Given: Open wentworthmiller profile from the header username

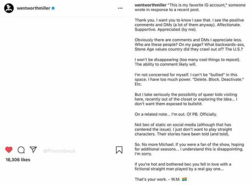Looking at the screenshot, I should tap(33, 8).
